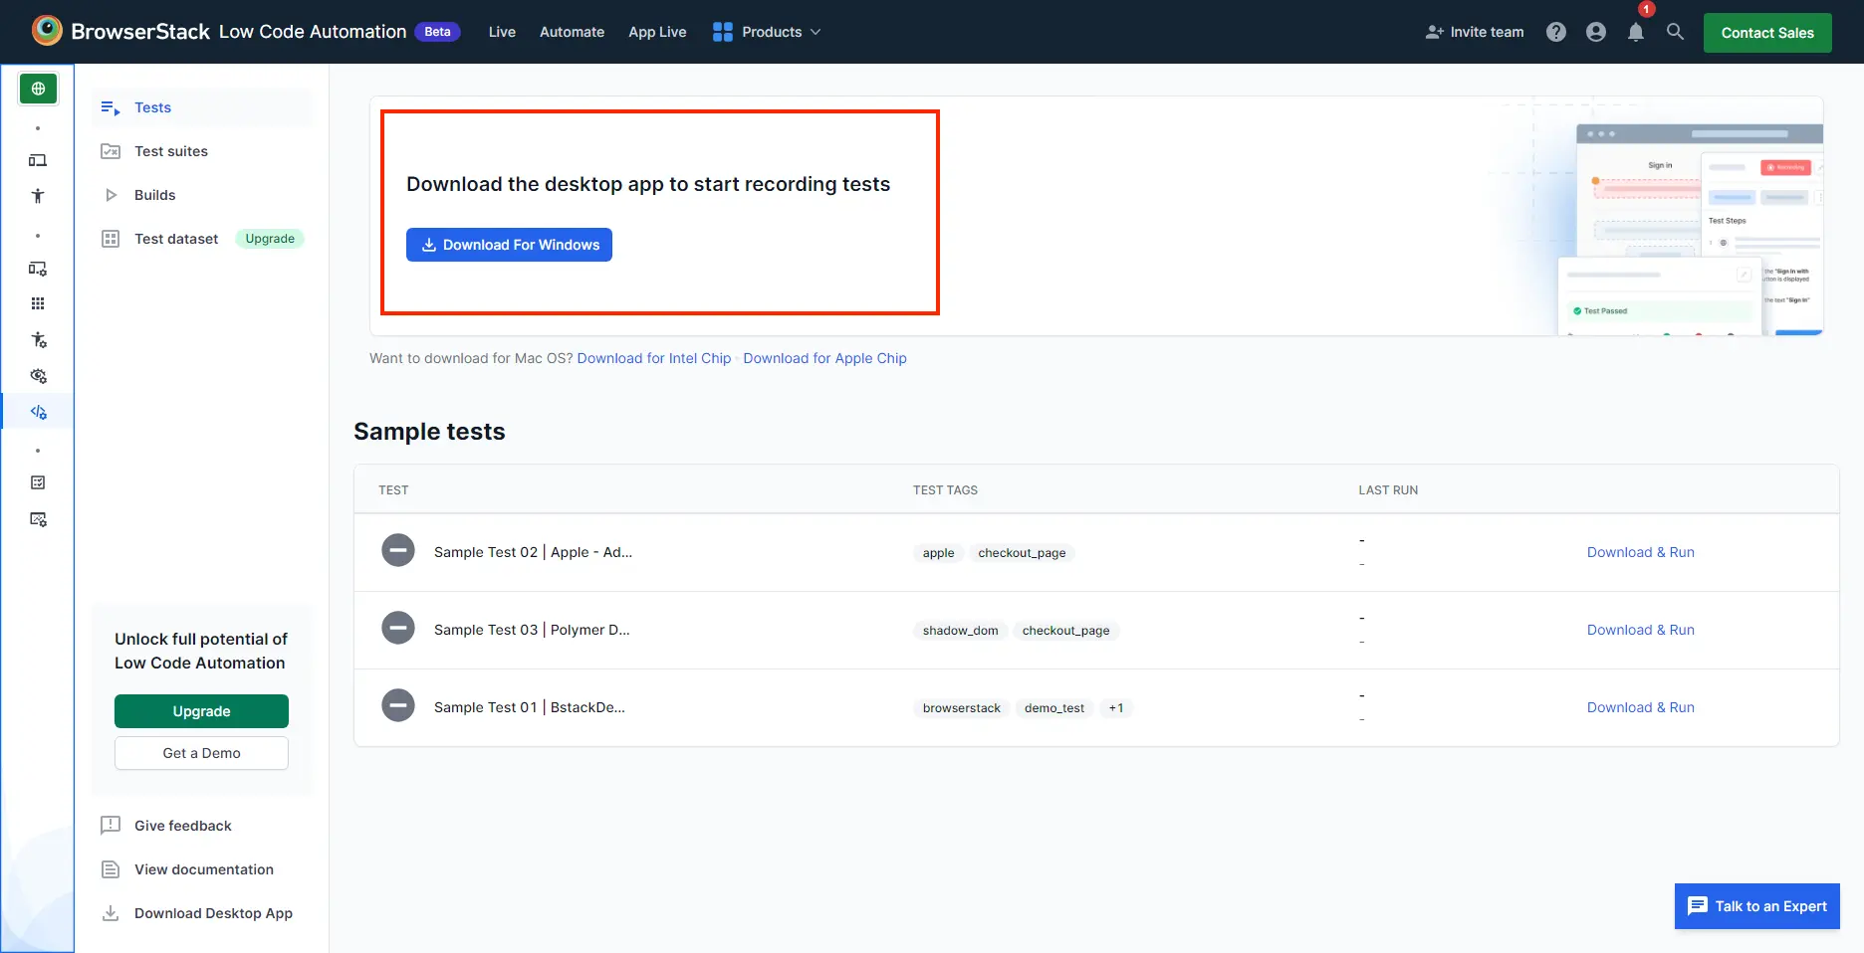Image resolution: width=1864 pixels, height=953 pixels.
Task: Click Download for Apple Chip link
Action: coord(824,358)
